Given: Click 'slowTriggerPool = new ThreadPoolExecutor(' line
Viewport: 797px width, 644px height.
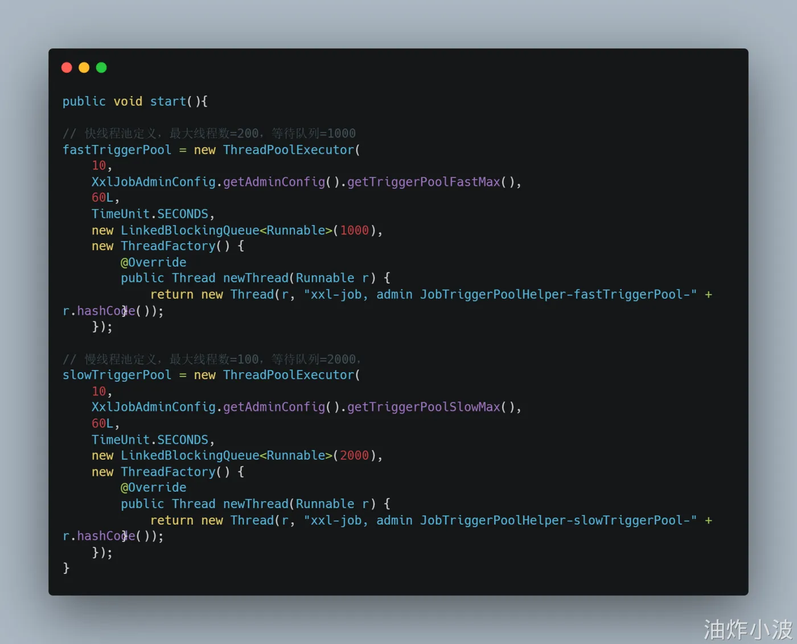Looking at the screenshot, I should (x=211, y=375).
